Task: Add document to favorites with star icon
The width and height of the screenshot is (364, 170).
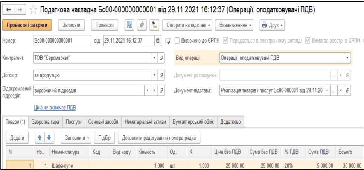Action: 33,8
